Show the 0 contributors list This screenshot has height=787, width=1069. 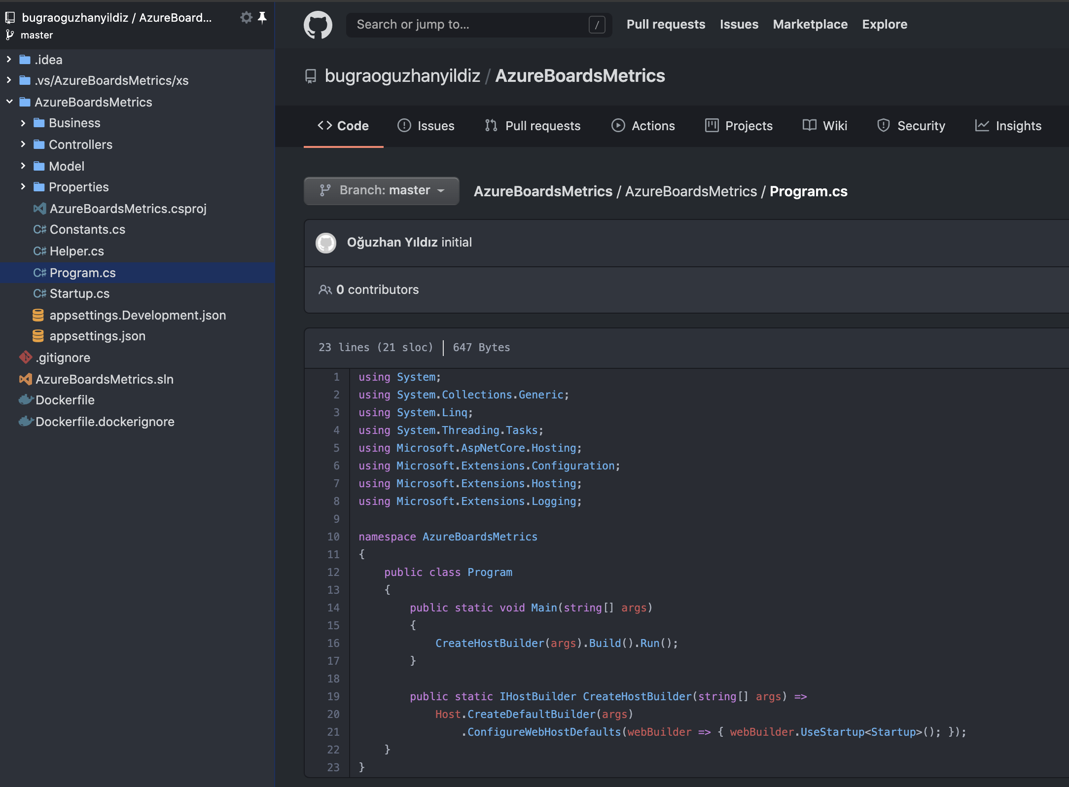pyautogui.click(x=369, y=289)
